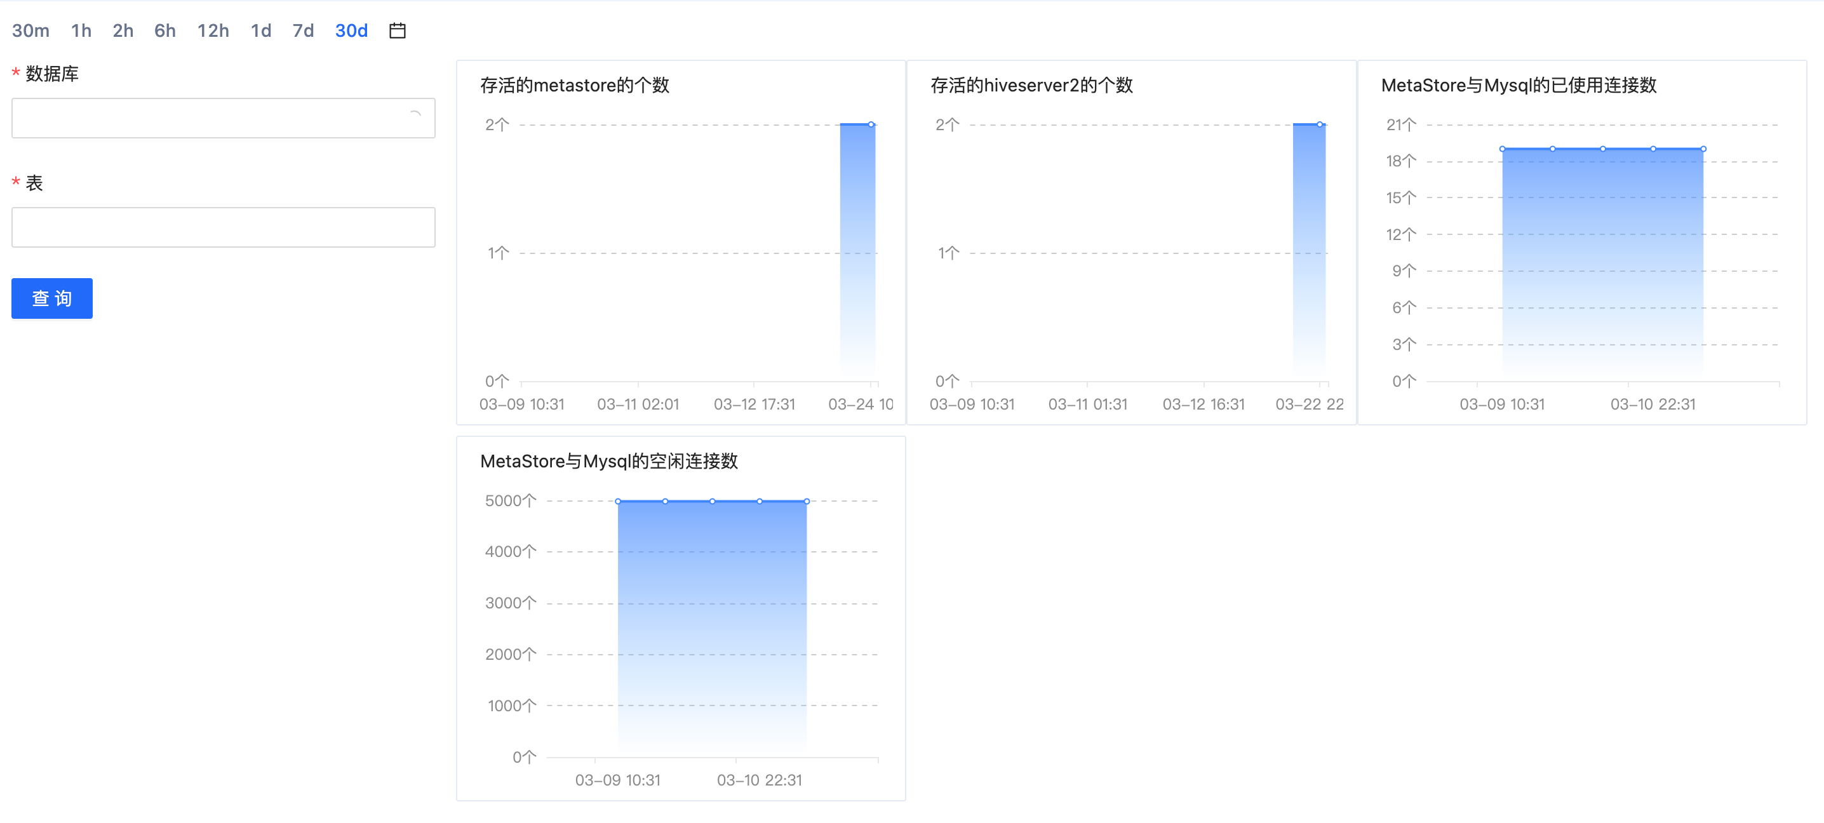
Task: Click the active 30d range option
Action: (x=351, y=30)
